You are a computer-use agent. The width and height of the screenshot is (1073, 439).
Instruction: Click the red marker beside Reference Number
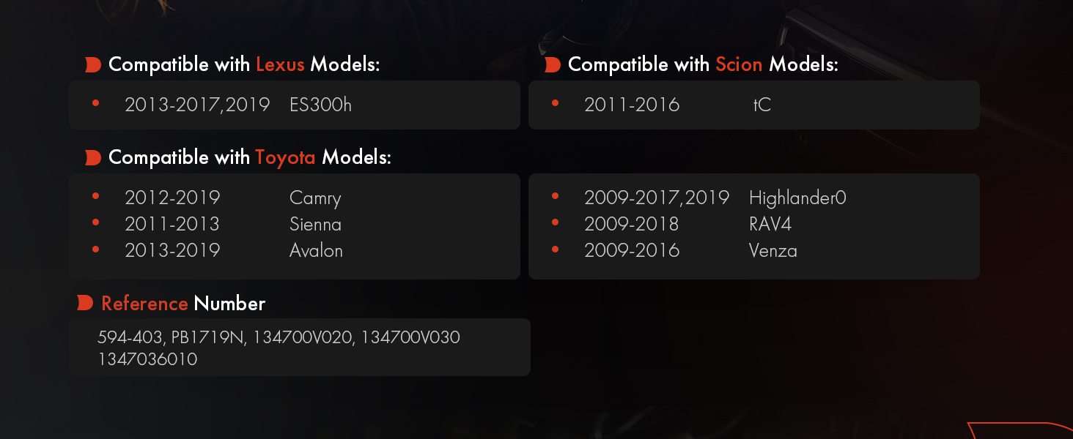(x=85, y=303)
